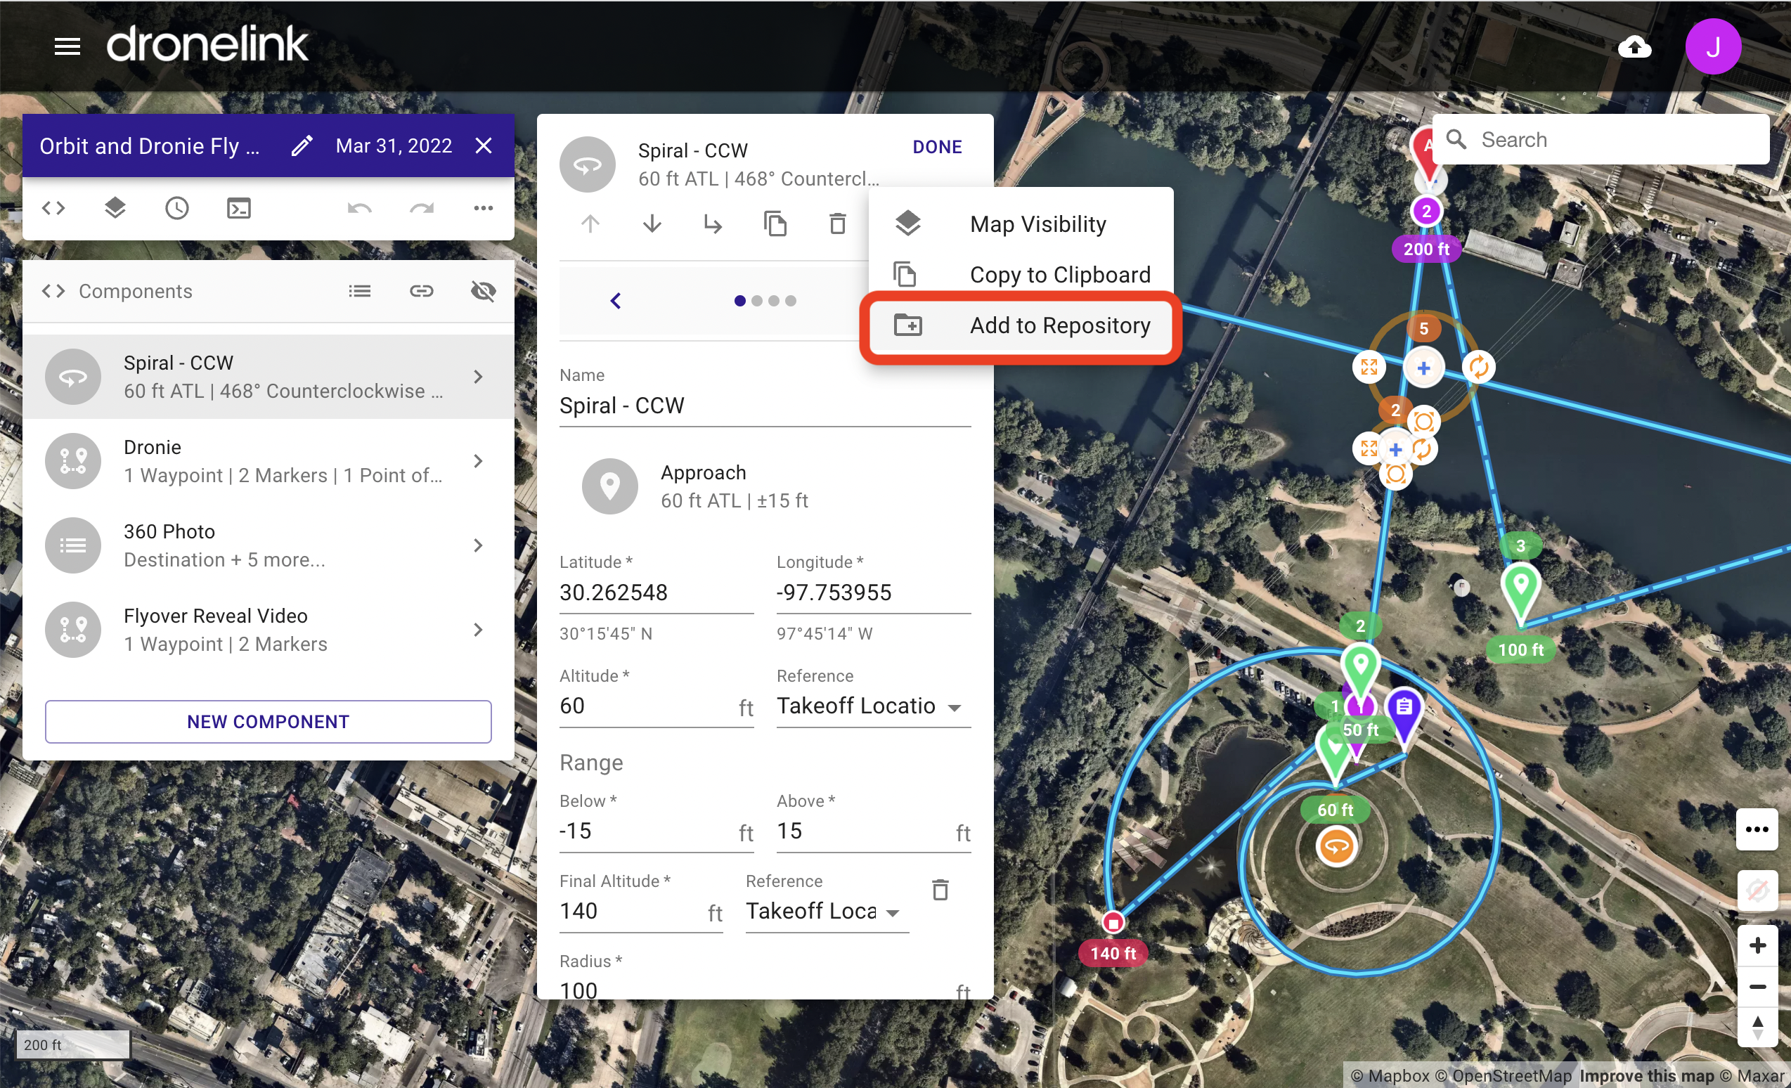Screen dimensions: 1791x1088
Task: Click the red 140 ft end marker
Action: pyautogui.click(x=1113, y=923)
